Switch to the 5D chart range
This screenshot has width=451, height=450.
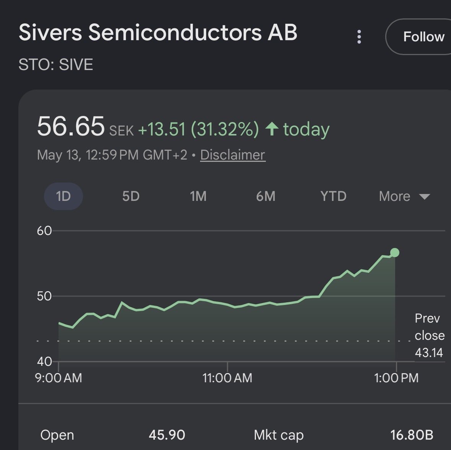tap(131, 196)
